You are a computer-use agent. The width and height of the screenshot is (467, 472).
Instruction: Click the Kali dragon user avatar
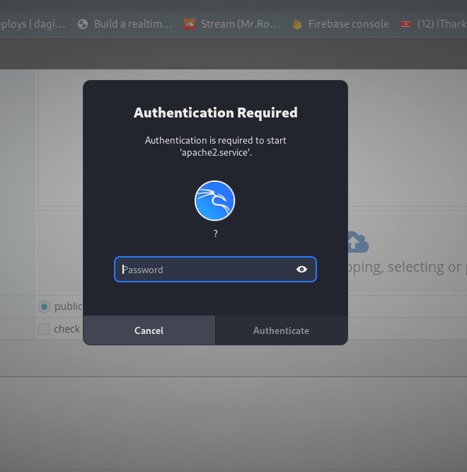point(215,200)
